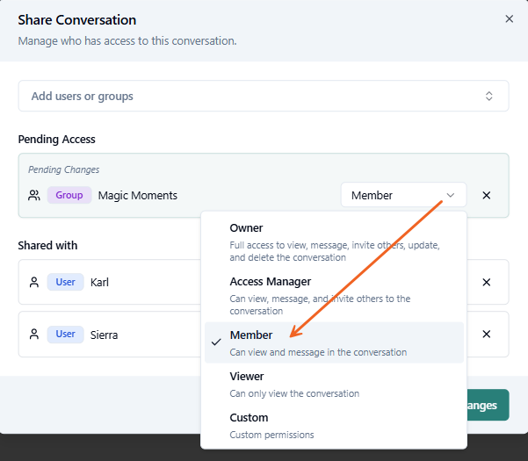Screen dimensions: 528x461
Task: Click the group icon beside Magic Moments
Action: pyautogui.click(x=34, y=195)
